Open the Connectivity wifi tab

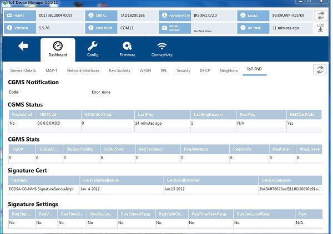[162, 49]
